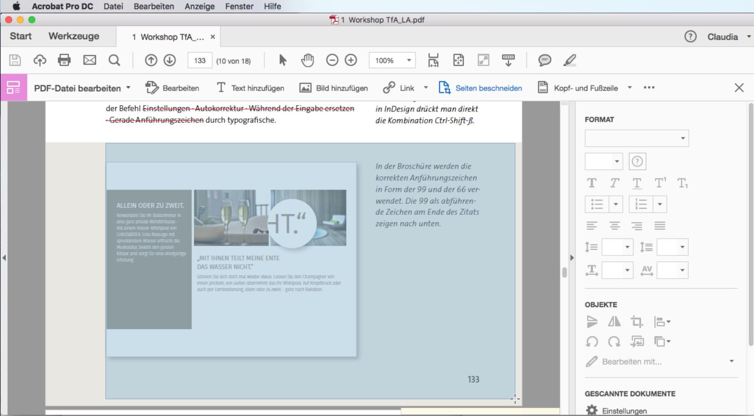Screen dimensions: 754x416
Task: Click Seiten beschneiden button
Action: (x=481, y=88)
